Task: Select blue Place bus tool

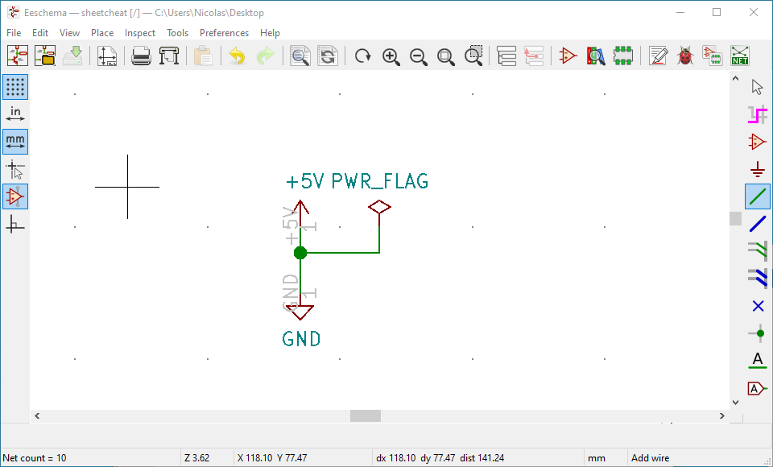Action: point(758,224)
